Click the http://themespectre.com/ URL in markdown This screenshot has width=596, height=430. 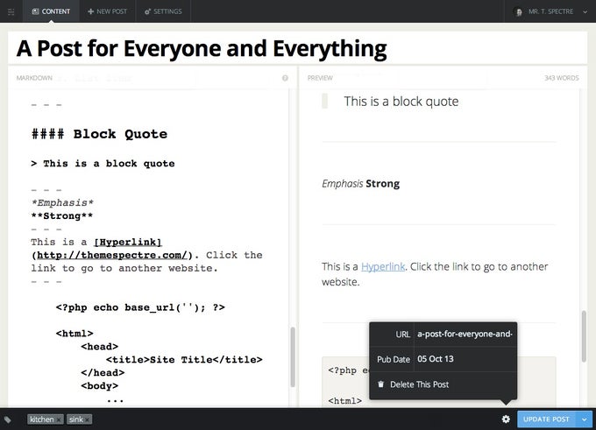click(112, 255)
